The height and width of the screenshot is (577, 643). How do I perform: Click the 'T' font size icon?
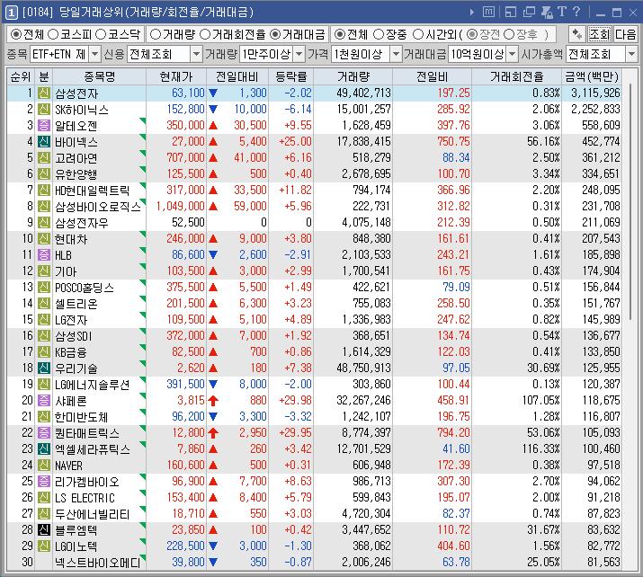point(562,12)
